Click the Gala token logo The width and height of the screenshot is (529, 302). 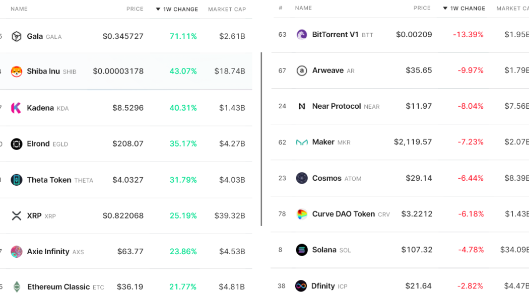16,36
